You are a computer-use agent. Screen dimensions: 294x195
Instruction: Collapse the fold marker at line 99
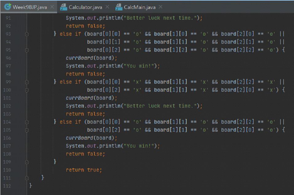27,82
